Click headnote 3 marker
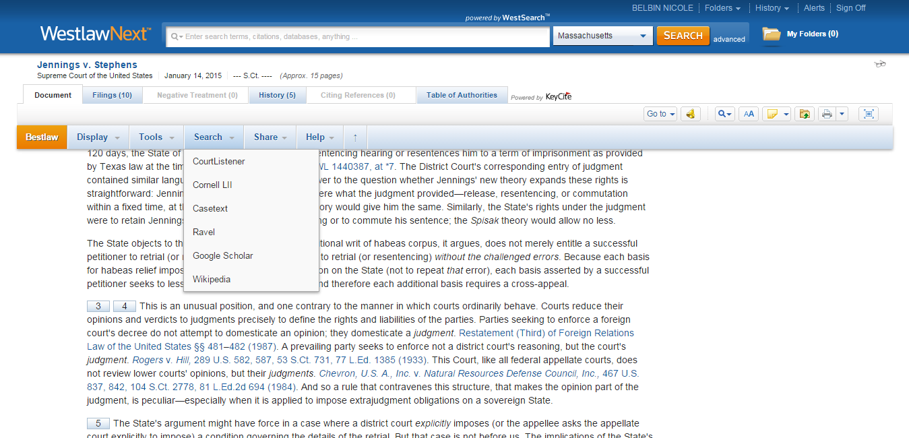Image resolution: width=909 pixels, height=438 pixels. point(98,307)
